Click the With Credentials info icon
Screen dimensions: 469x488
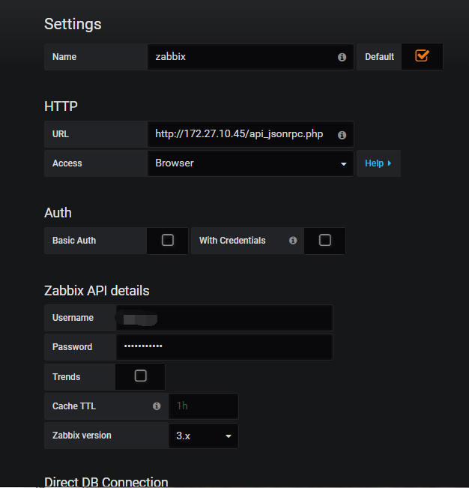293,241
